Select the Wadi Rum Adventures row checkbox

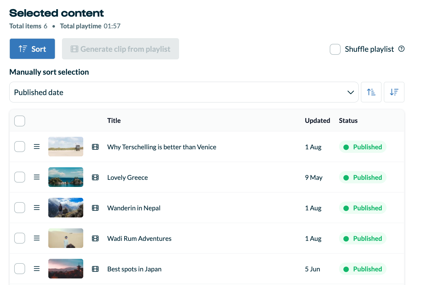[20, 238]
